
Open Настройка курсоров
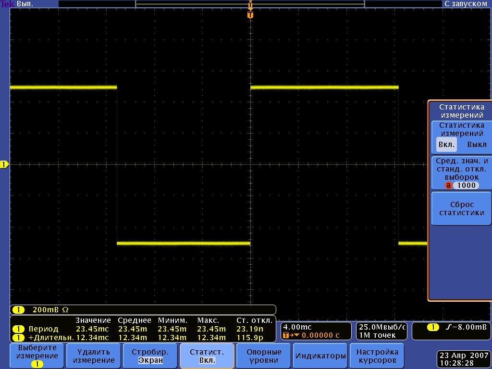(377, 356)
